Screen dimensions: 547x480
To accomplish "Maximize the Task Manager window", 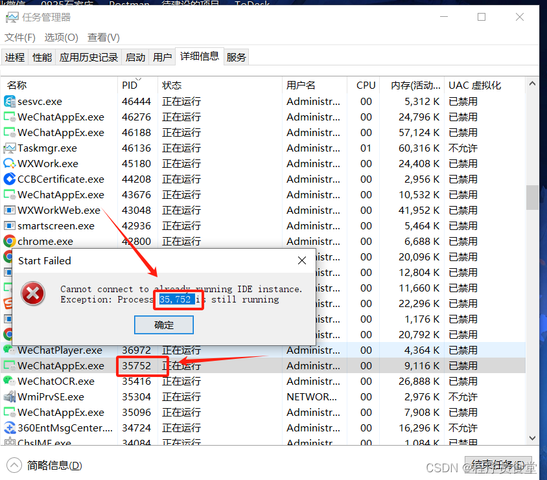I will point(482,17).
